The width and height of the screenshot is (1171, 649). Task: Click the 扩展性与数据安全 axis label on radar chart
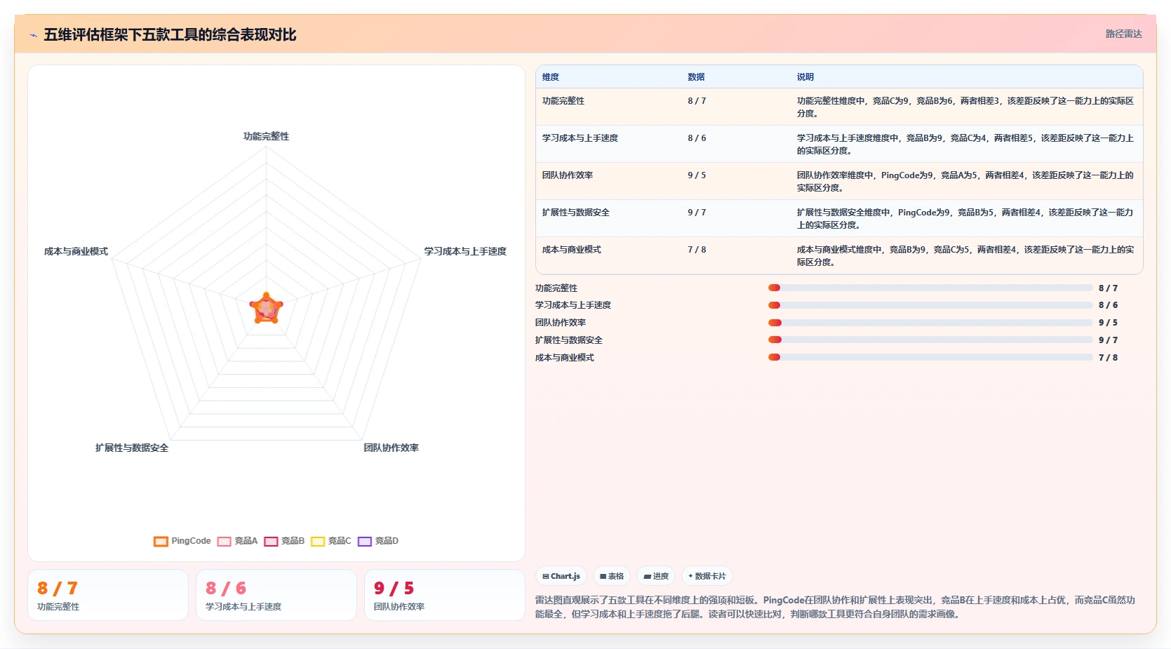click(x=132, y=448)
